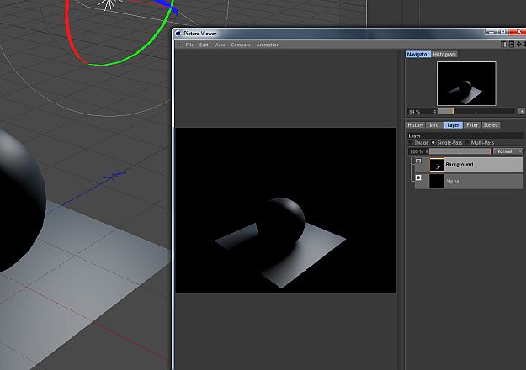Select the Multi-Pass radio option
Image resolution: width=526 pixels, height=370 pixels.
(480, 142)
